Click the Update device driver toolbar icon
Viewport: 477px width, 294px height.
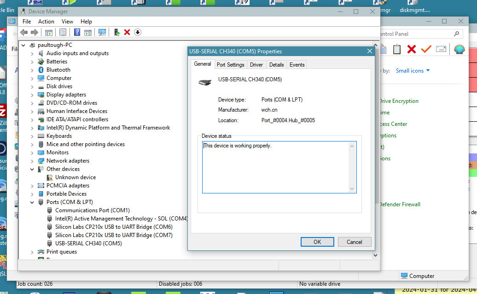pos(117,32)
